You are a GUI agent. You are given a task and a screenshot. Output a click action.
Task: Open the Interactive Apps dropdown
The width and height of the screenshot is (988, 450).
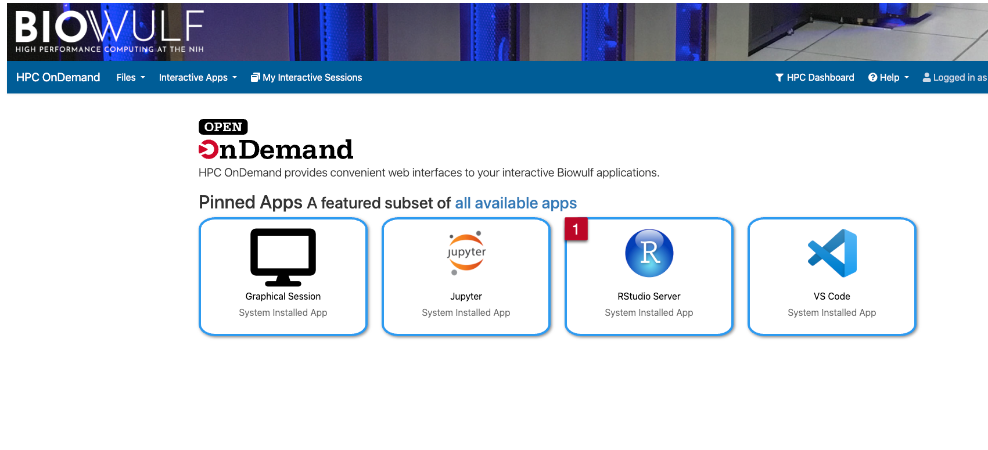pos(197,77)
